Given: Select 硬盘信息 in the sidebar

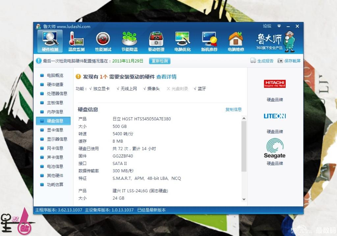Looking at the screenshot, I should [53, 121].
